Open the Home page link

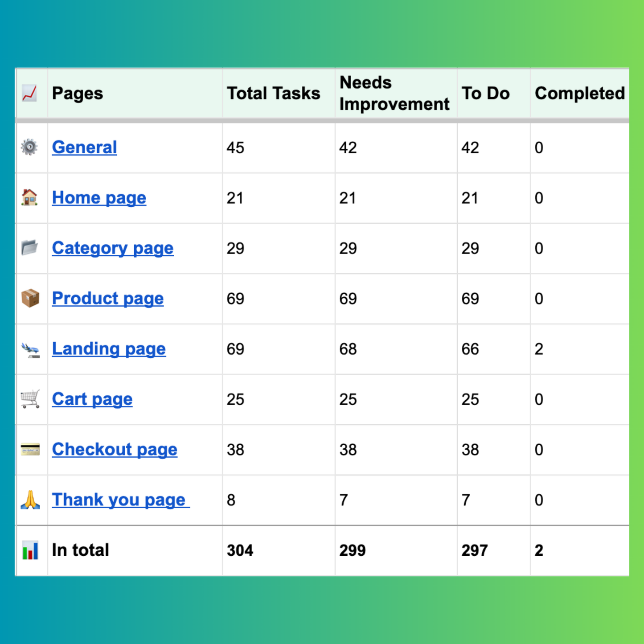pyautogui.click(x=99, y=197)
